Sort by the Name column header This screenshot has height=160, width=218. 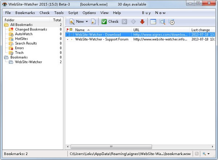[x=102, y=30]
